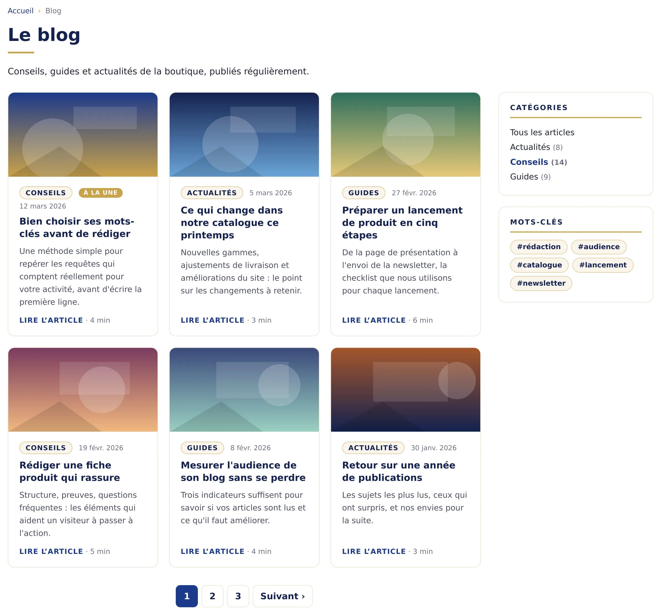Click the title 'Bien choisir ses mots-clés avant de rédiger'
Viewport: 661px width, 615px height.
click(x=77, y=228)
